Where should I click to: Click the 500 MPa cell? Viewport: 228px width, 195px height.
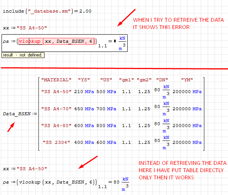(x=106, y=92)
